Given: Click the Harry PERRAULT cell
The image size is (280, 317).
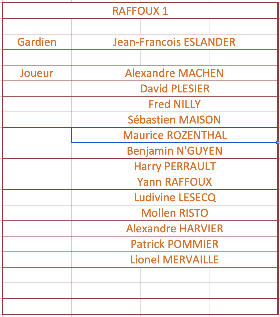Looking at the screenshot, I should [175, 166].
